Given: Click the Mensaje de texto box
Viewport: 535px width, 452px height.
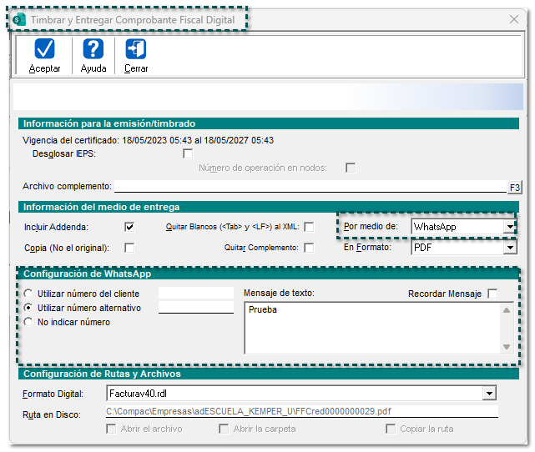Looking at the screenshot, I should [x=371, y=327].
